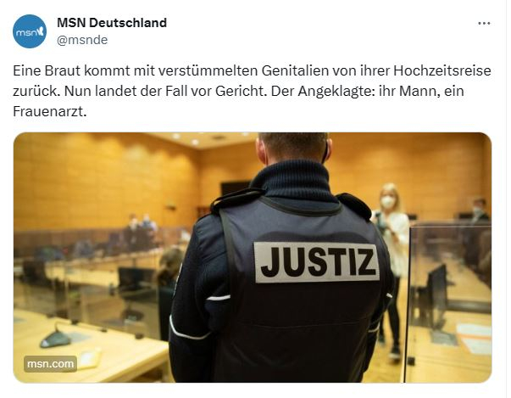
Task: Click the seated people at the background bench
Action: 140,225
